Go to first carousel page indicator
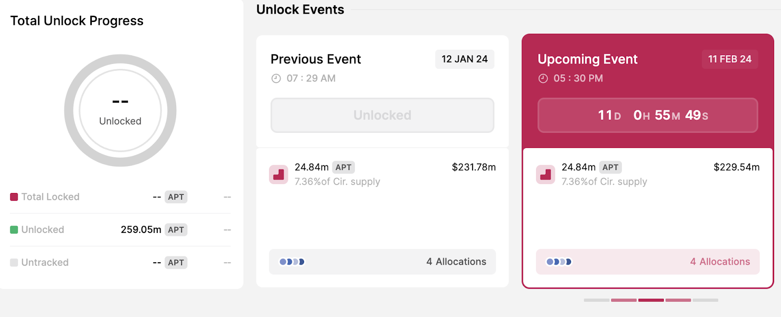Screen dimensions: 781x317 coord(596,300)
